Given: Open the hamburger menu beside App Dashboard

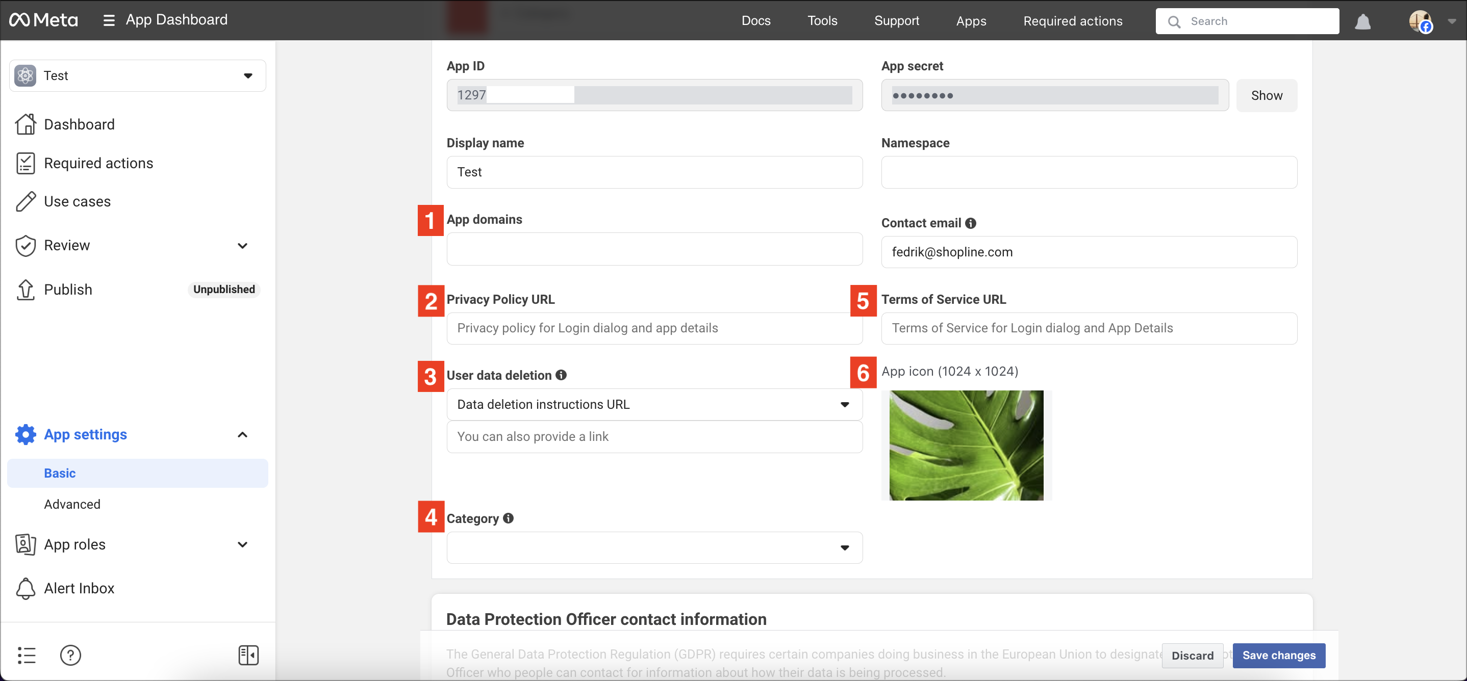Looking at the screenshot, I should coord(109,20).
